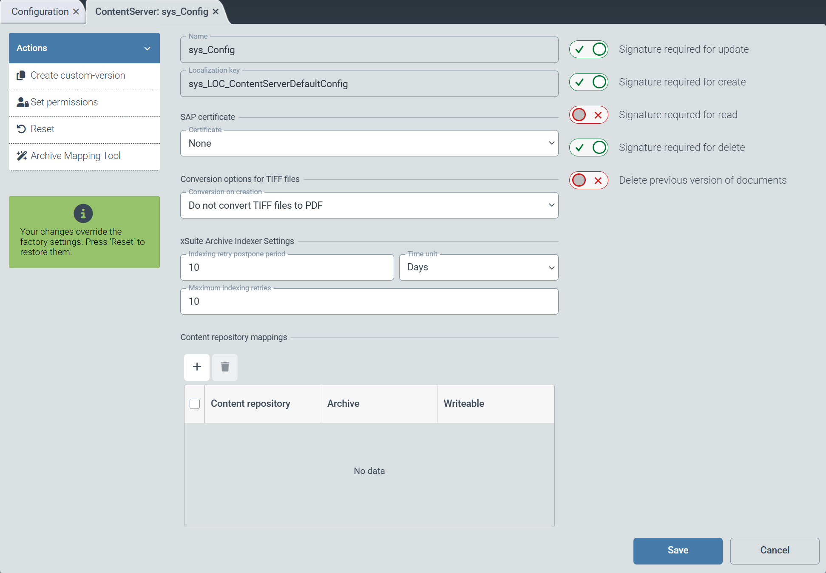Open the Time unit dropdown
The width and height of the screenshot is (826, 573).
point(478,267)
